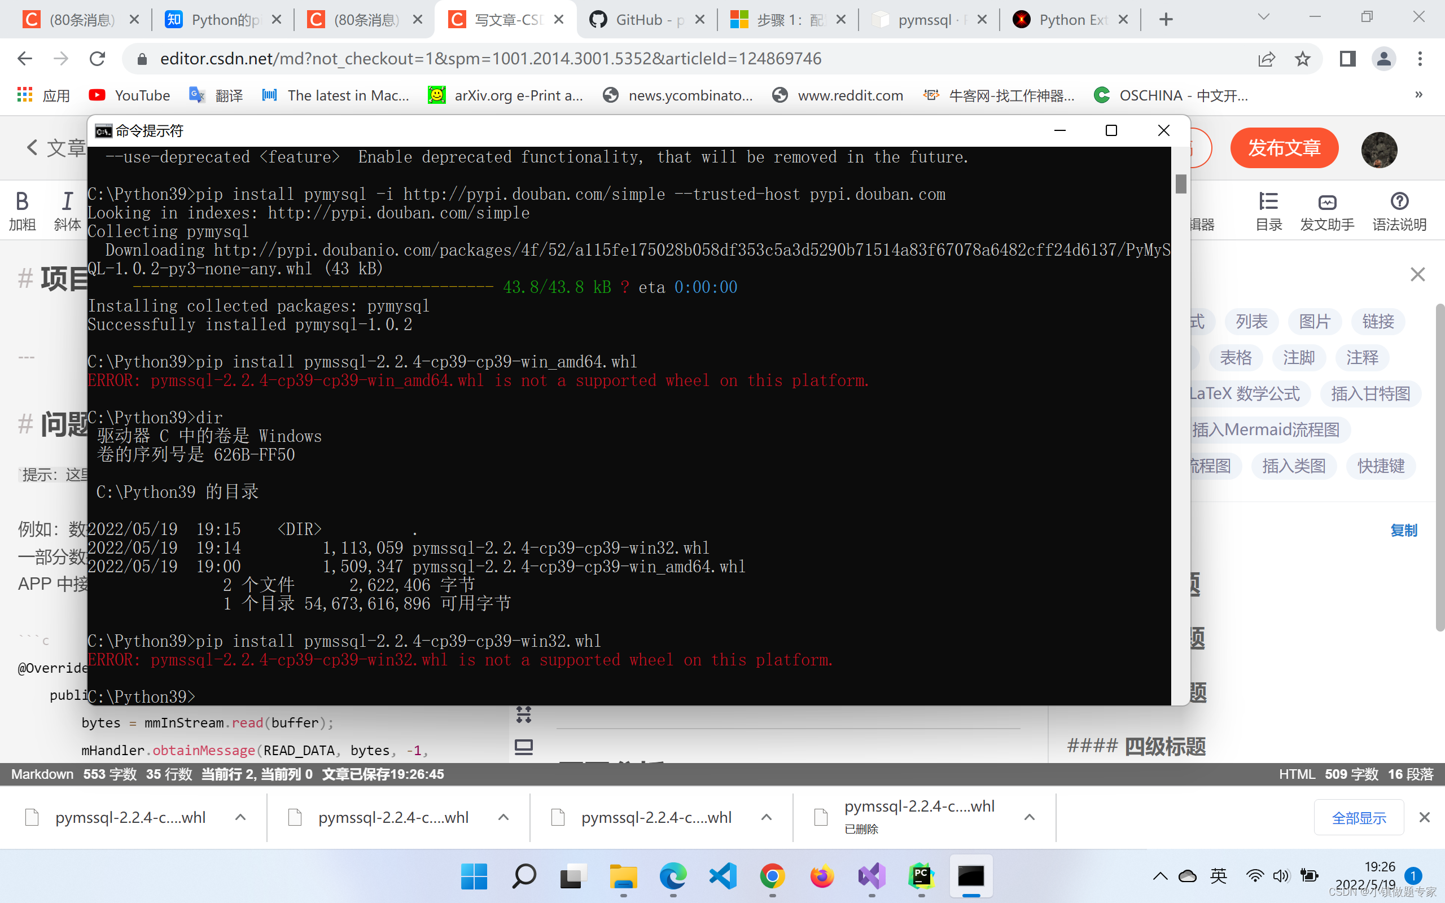Open Windows taskbar search
Viewport: 1445px width, 903px height.
coord(524,876)
